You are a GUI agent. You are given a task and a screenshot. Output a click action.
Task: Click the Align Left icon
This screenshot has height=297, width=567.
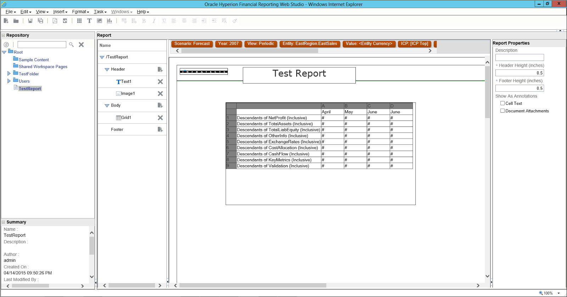click(174, 21)
